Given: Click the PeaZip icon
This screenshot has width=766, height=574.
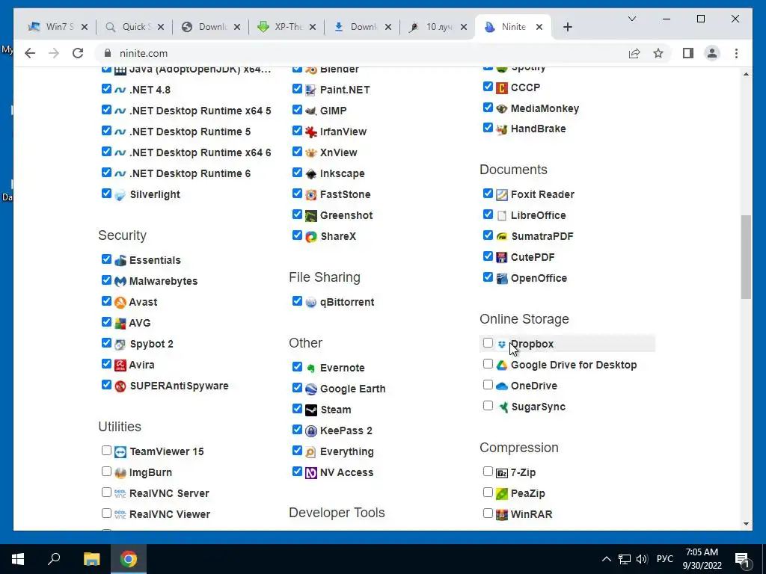Looking at the screenshot, I should [502, 493].
